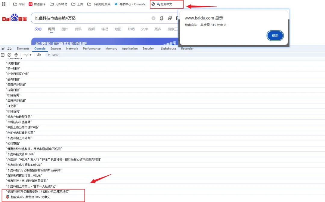The width and height of the screenshot is (325, 202).
Task: Click console line "深科技与长鑫存储"
Action: coord(19,122)
